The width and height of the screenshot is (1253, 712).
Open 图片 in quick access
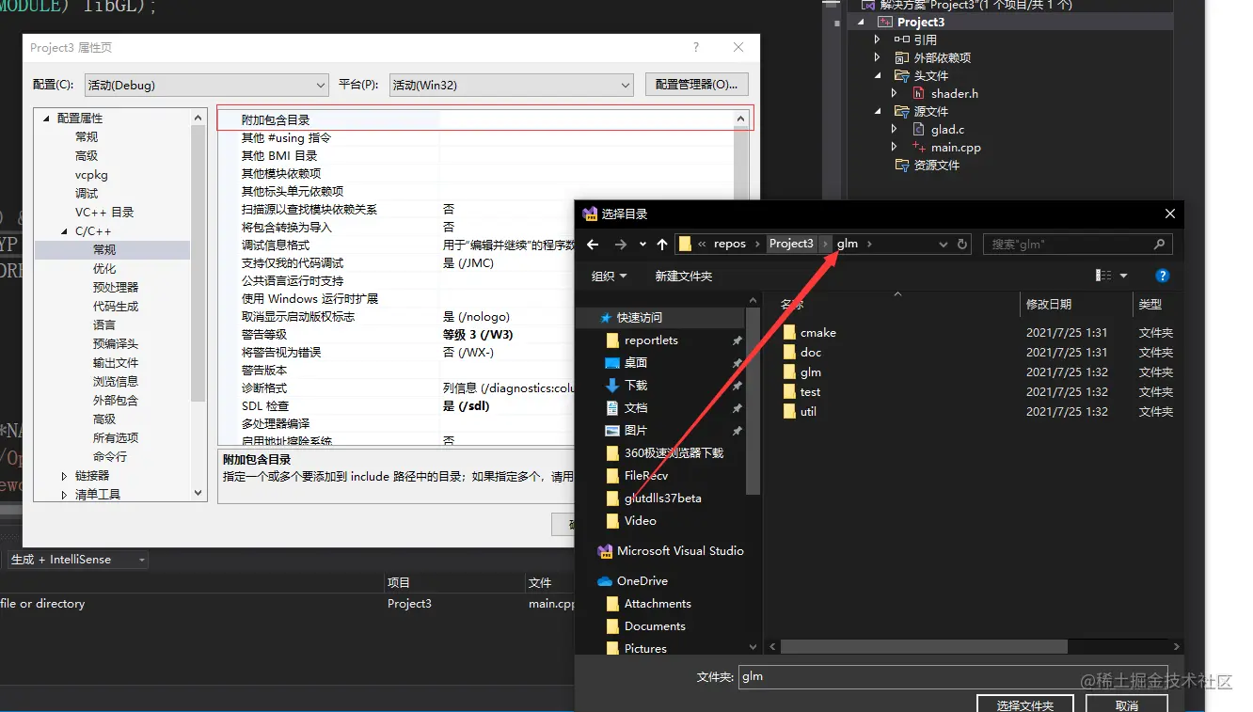pyautogui.click(x=636, y=430)
